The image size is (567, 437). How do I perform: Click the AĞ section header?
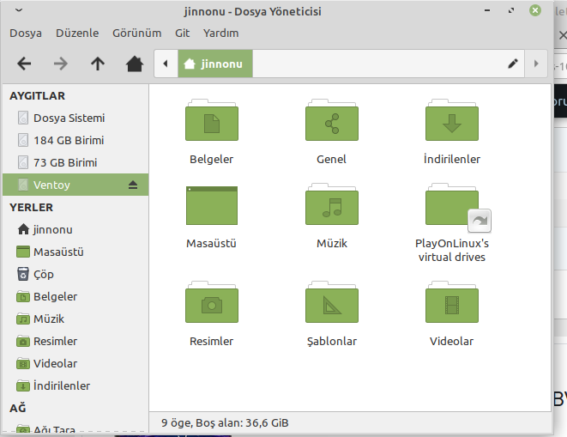[18, 408]
